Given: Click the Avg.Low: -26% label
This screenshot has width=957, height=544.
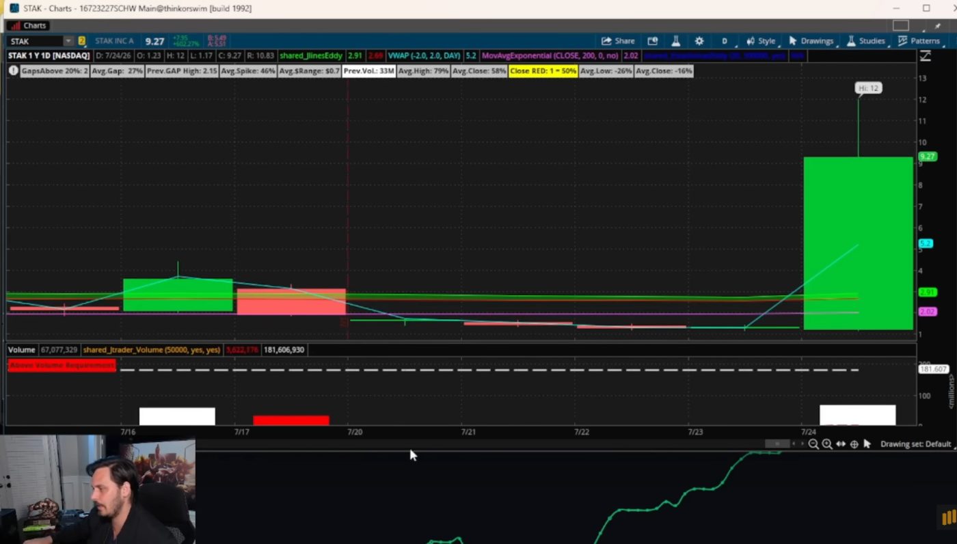Looking at the screenshot, I should (606, 70).
